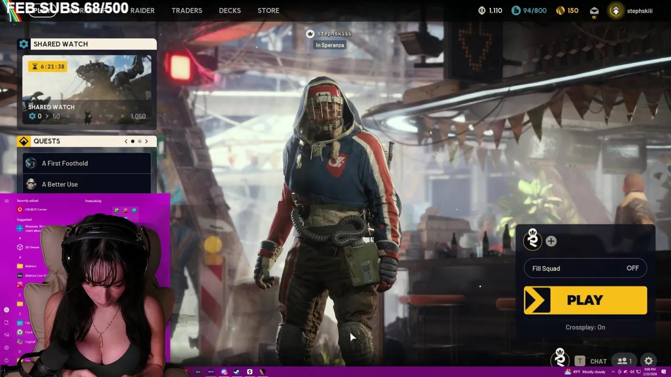
Task: Click the T key hint next to CHAT
Action: 580,361
